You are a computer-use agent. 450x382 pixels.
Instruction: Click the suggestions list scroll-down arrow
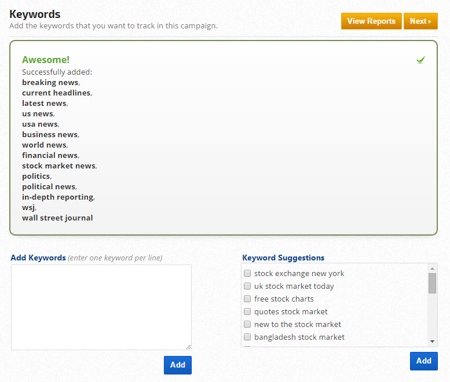tap(433, 341)
